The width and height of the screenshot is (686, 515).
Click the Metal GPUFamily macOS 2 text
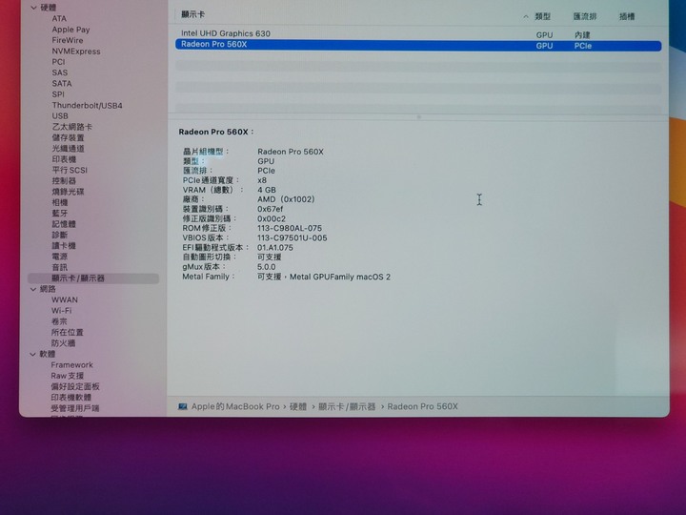tap(340, 277)
